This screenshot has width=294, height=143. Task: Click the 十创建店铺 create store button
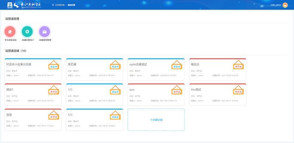coord(156,120)
